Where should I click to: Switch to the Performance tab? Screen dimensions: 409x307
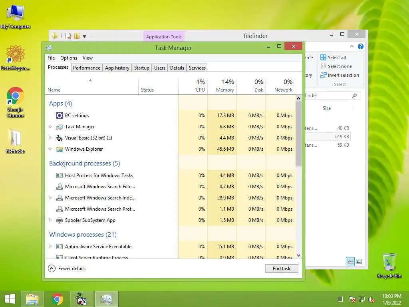tap(87, 68)
